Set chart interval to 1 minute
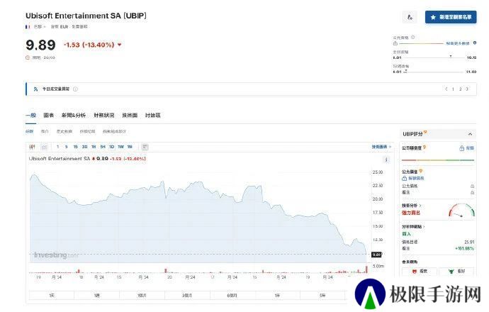Viewport: 489px width, 312px height. pos(57,147)
